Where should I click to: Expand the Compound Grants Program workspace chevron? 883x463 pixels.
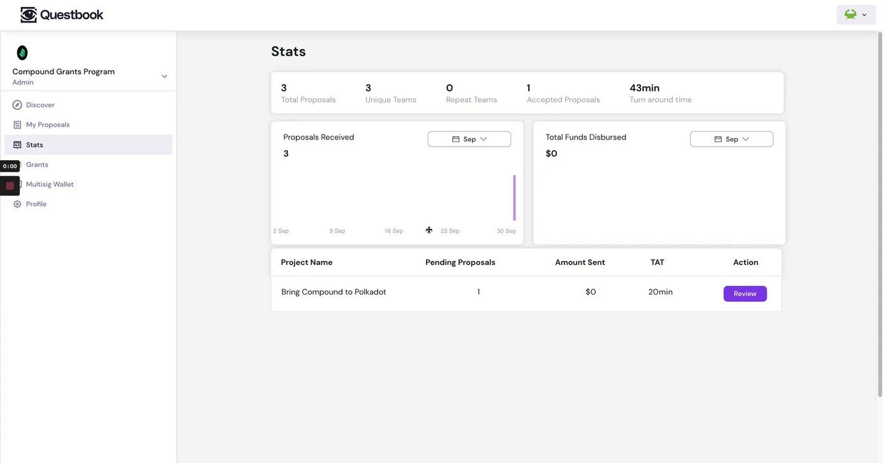(164, 77)
